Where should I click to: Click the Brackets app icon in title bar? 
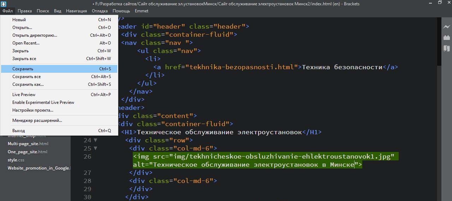[x=4, y=4]
